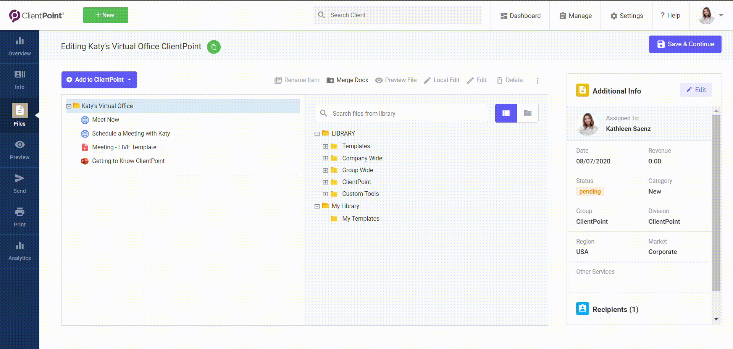Click the Market value Corporate
Viewport: 733px width, 349px height.
click(x=662, y=252)
